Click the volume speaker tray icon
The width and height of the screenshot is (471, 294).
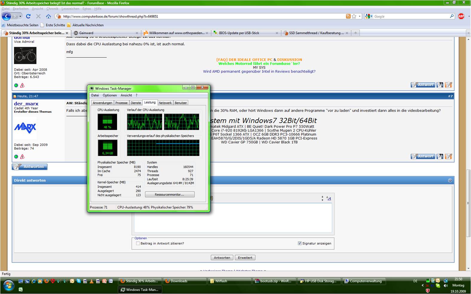pyautogui.click(x=446, y=286)
